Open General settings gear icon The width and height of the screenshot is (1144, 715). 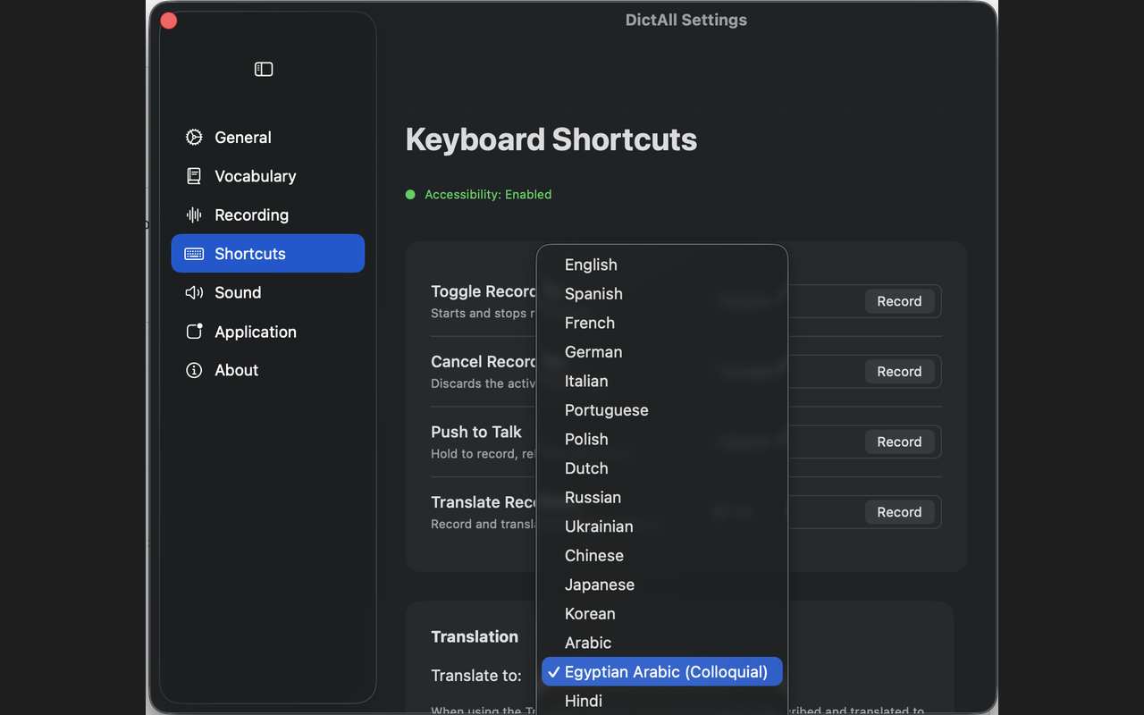point(194,138)
